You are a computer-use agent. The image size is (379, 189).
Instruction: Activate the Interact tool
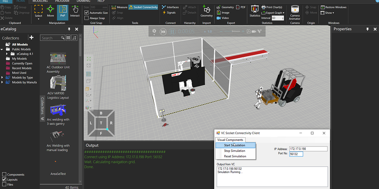pyautogui.click(x=75, y=11)
